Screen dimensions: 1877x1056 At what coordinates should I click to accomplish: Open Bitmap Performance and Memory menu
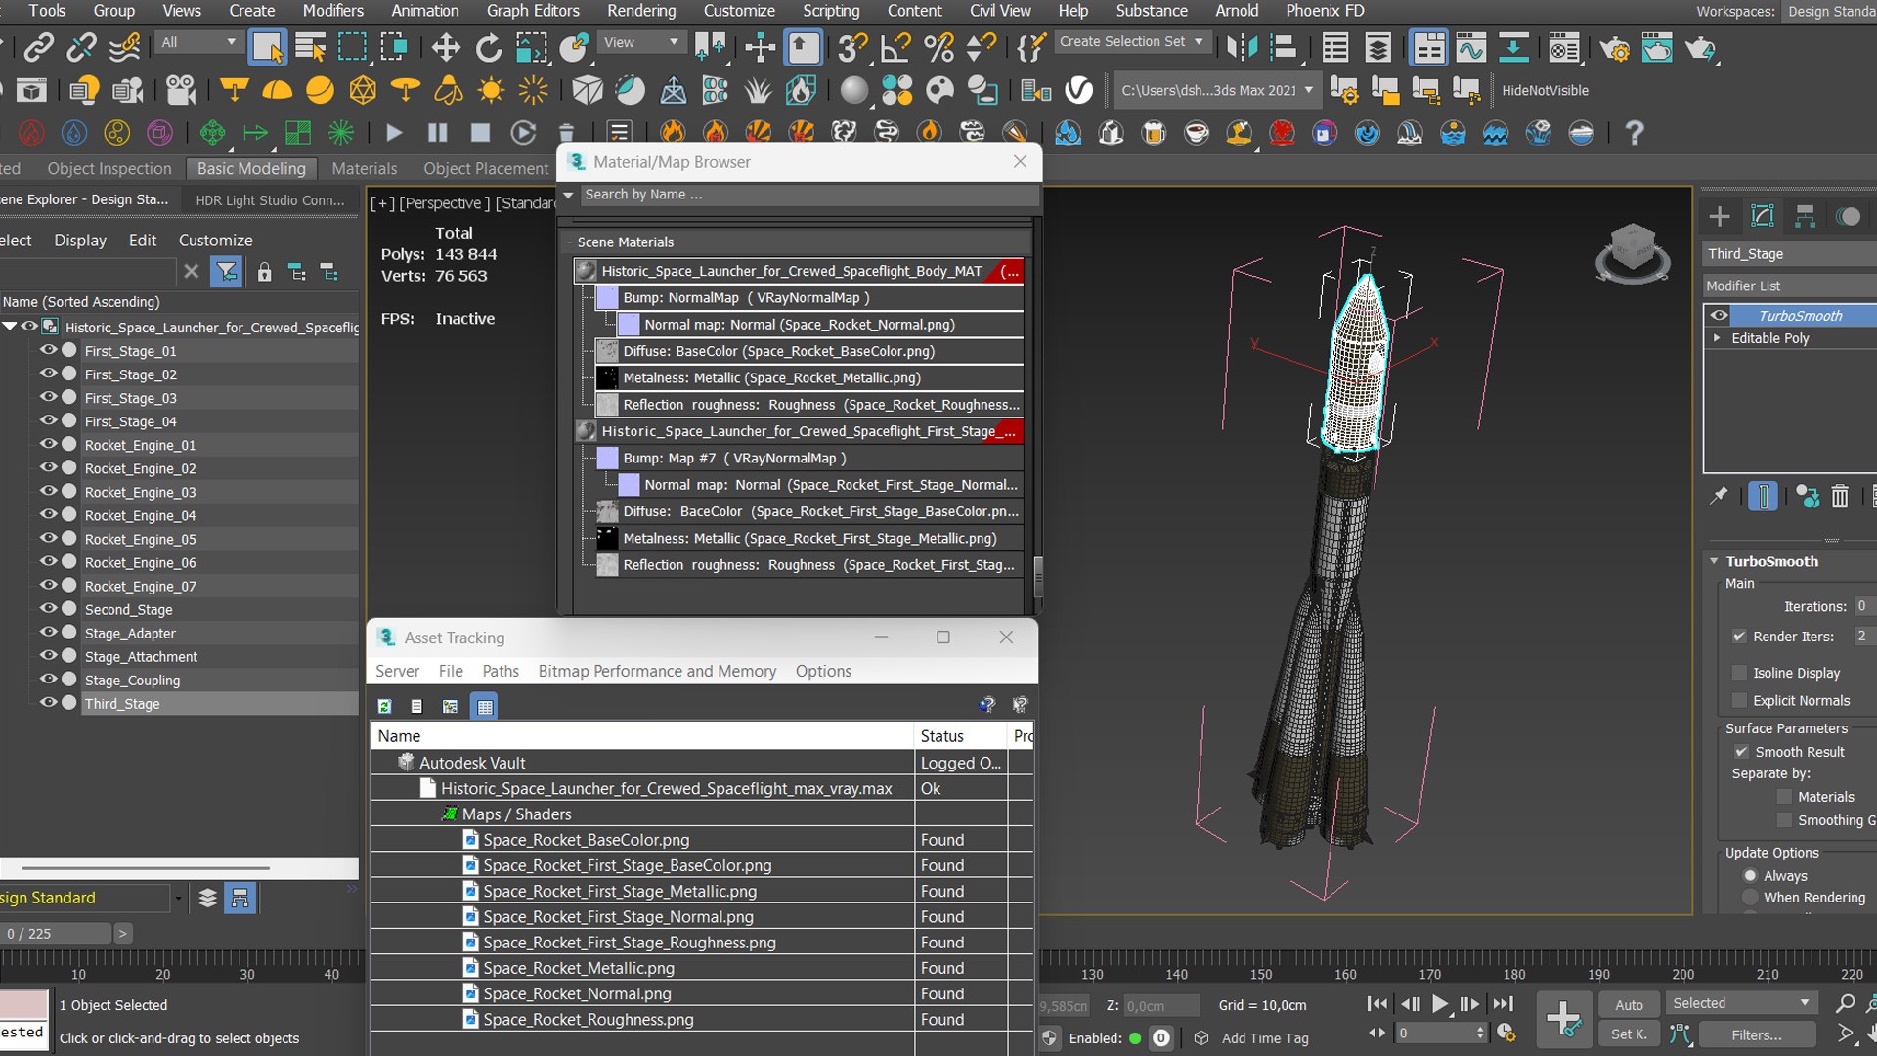point(657,671)
